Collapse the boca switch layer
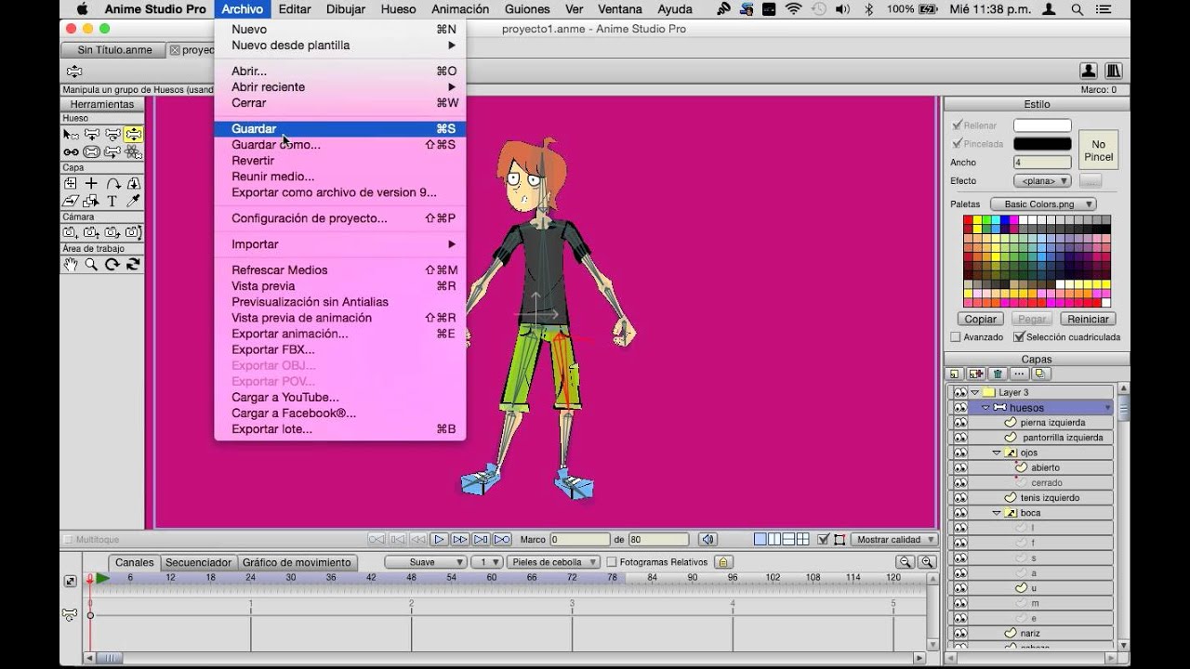 [x=997, y=513]
